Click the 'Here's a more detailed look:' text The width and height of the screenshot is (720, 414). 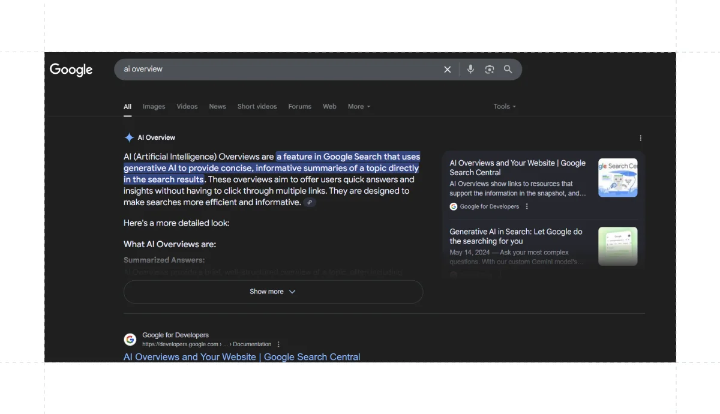(x=176, y=223)
